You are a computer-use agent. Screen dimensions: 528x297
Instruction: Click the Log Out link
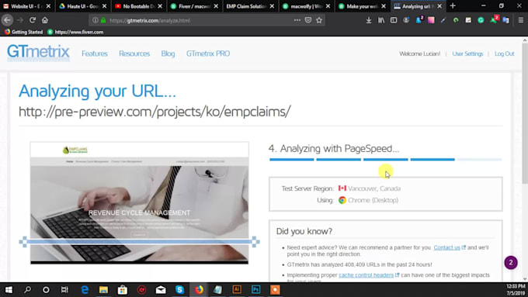tap(504, 54)
